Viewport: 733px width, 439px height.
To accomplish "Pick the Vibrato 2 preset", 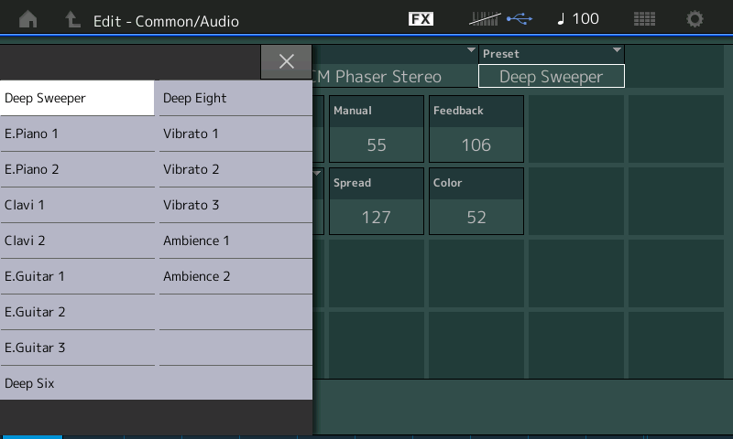I will (235, 169).
